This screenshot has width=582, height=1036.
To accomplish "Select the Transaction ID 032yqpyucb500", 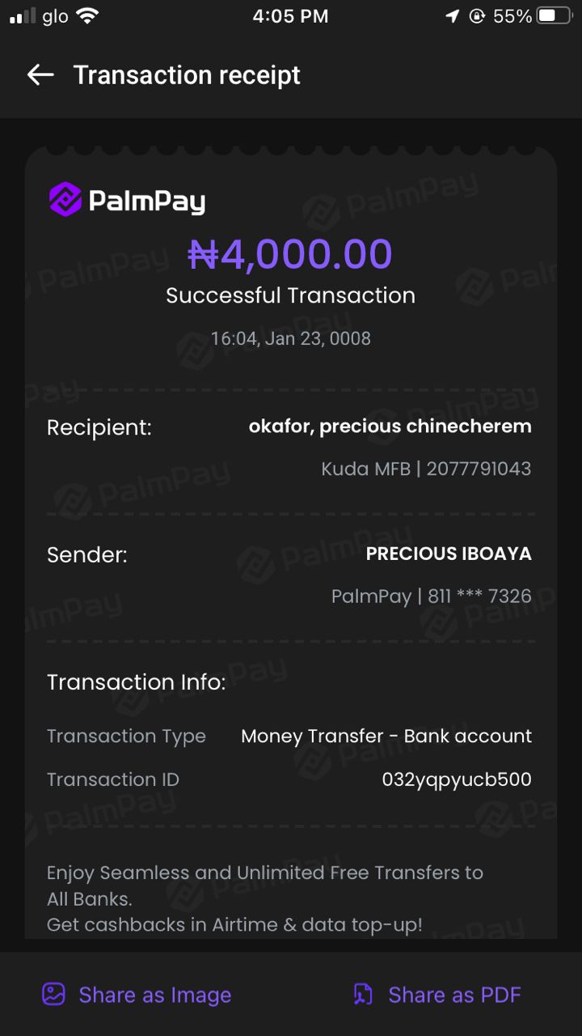I will (x=457, y=779).
